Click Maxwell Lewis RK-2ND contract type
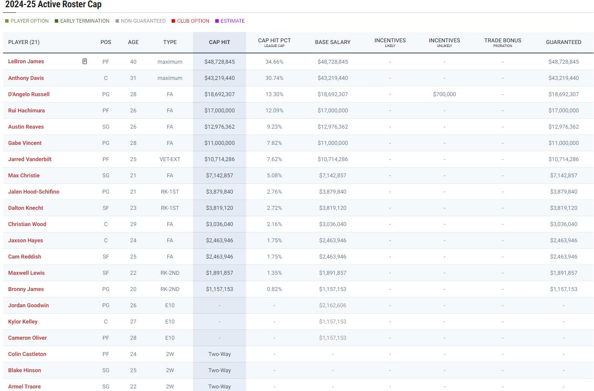This screenshot has width=594, height=391. click(170, 273)
